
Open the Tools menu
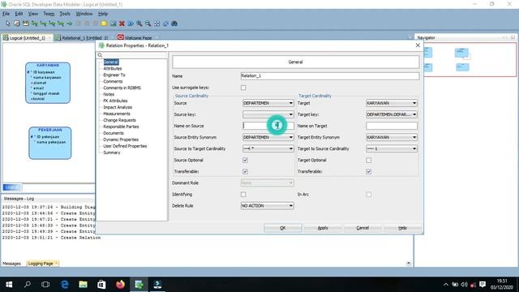[65, 14]
